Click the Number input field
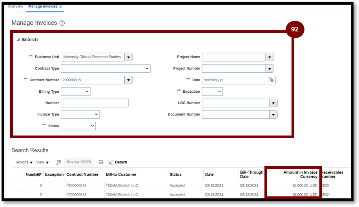 95,103
